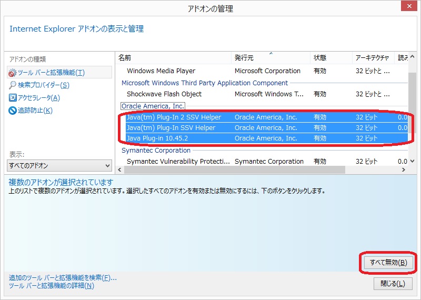421x300 pixels.
Task: Click 32 ビット cell of Java Plug-in 10.45.2
Action: coord(366,138)
